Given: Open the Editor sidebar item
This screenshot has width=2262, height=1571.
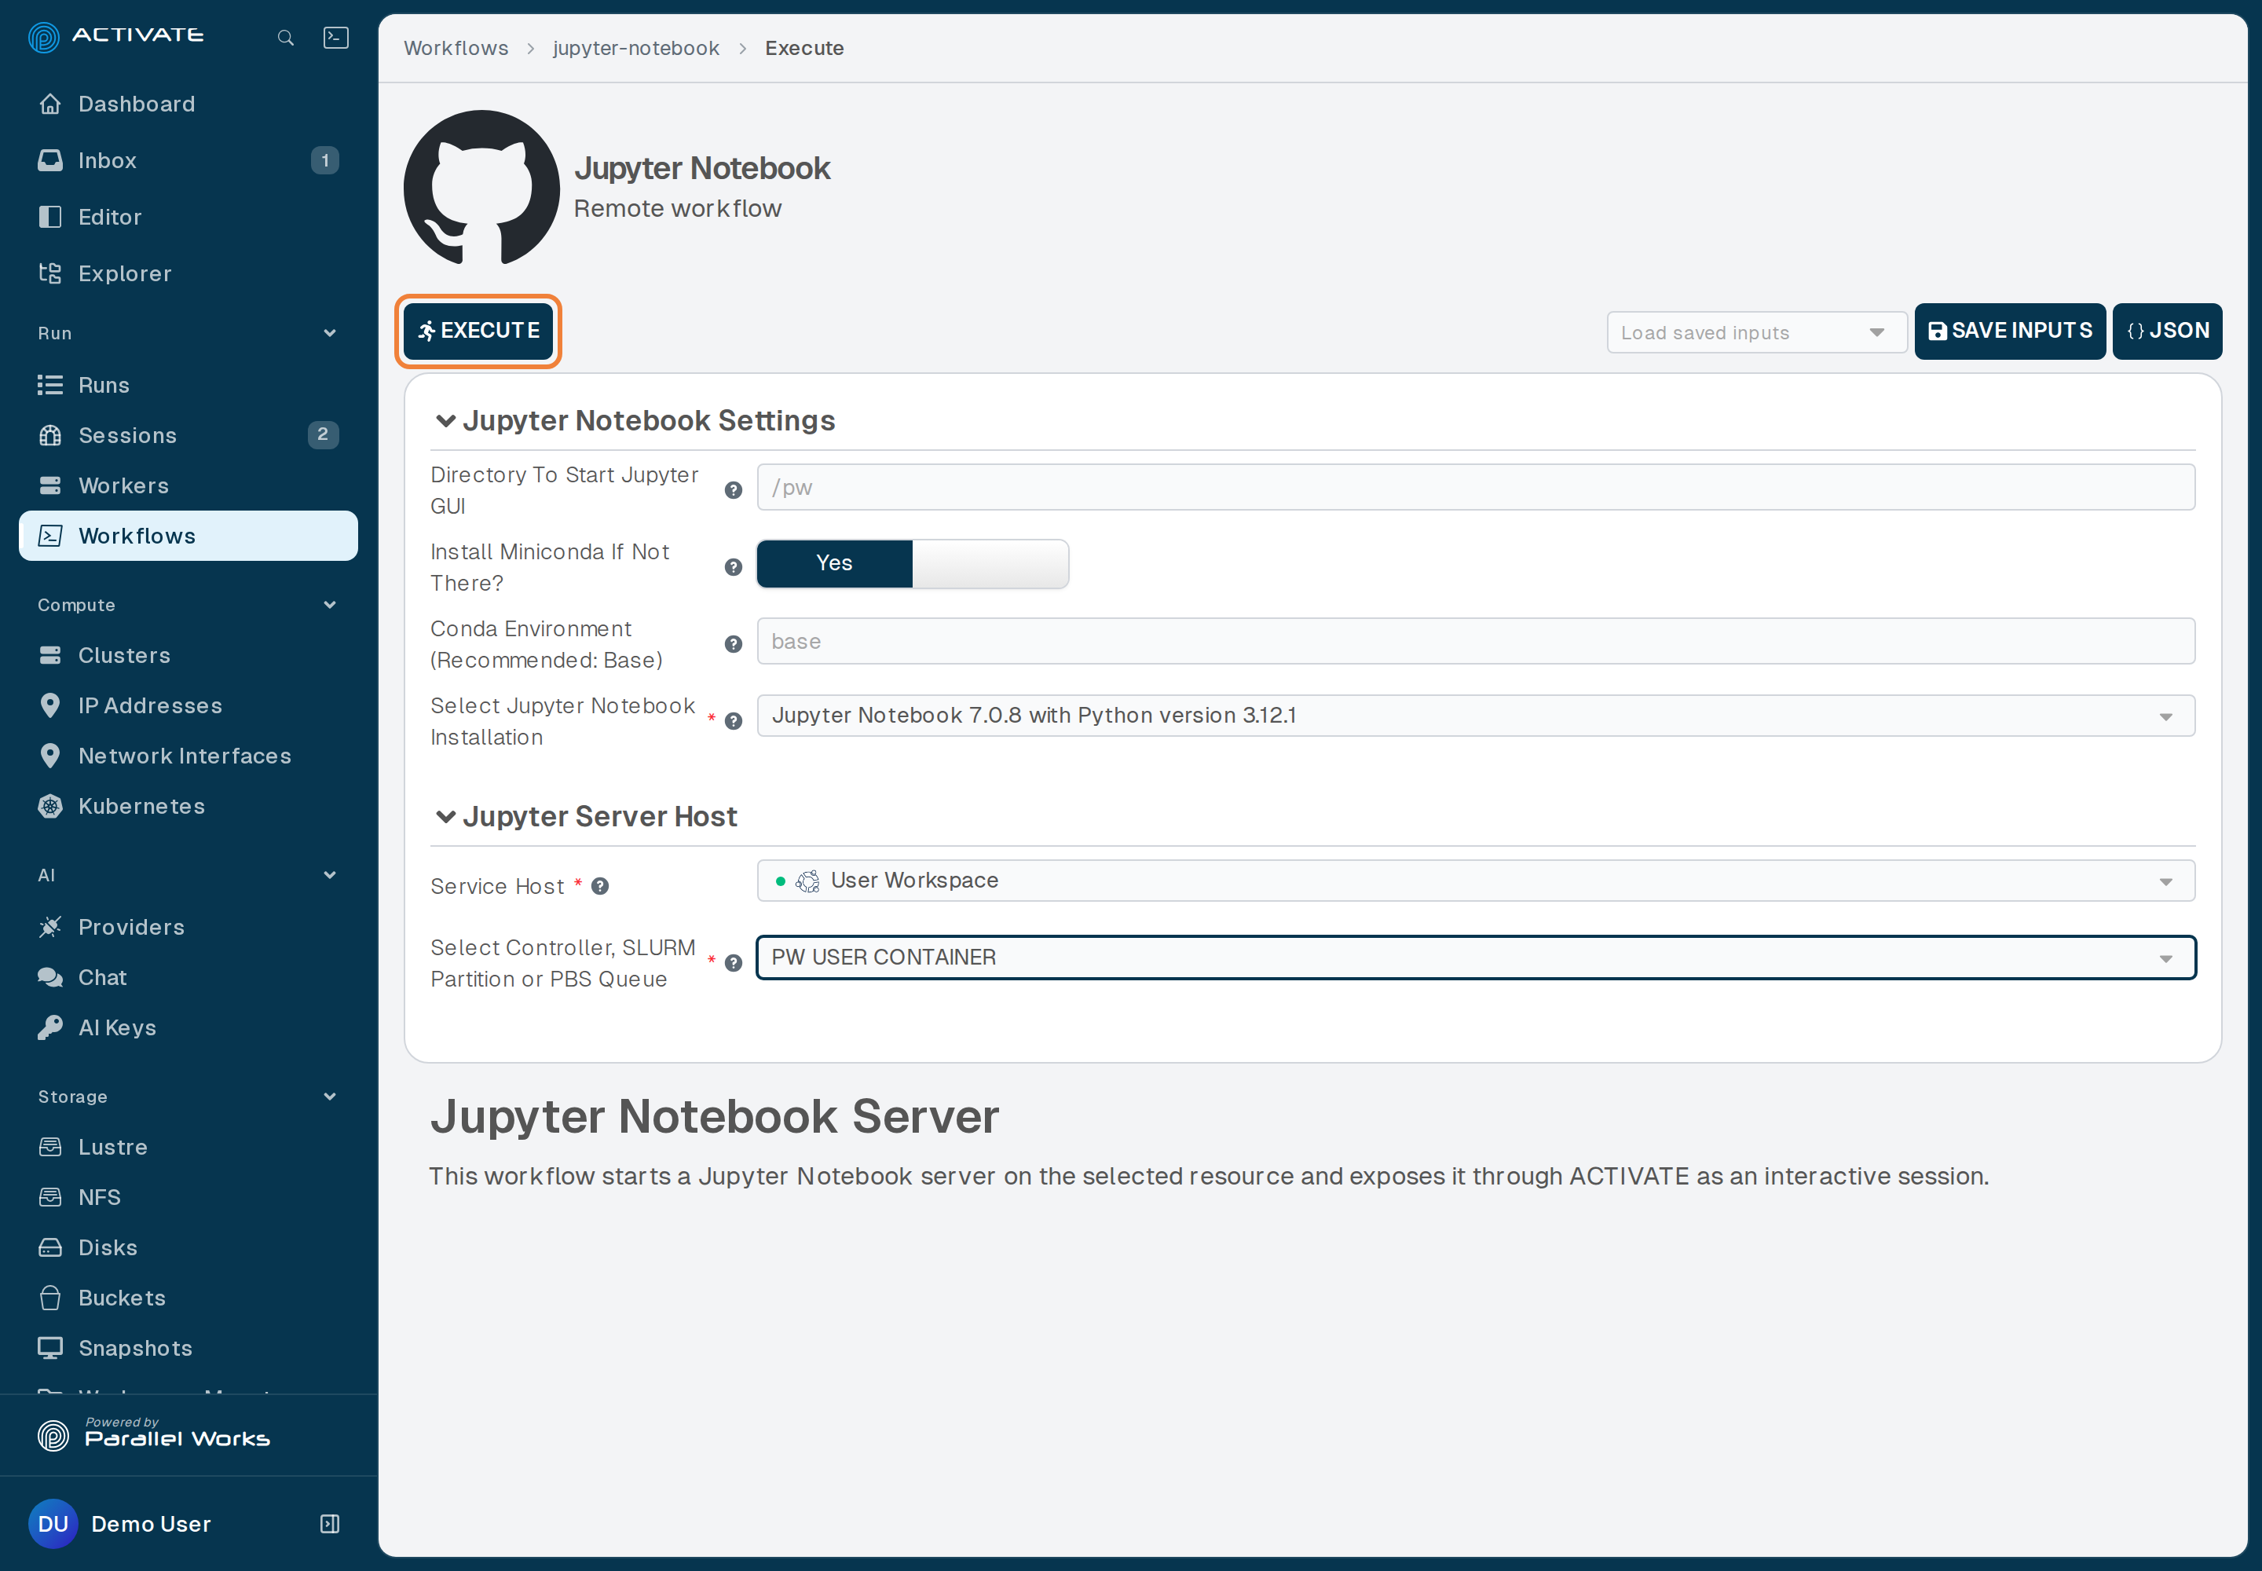Looking at the screenshot, I should pos(188,217).
